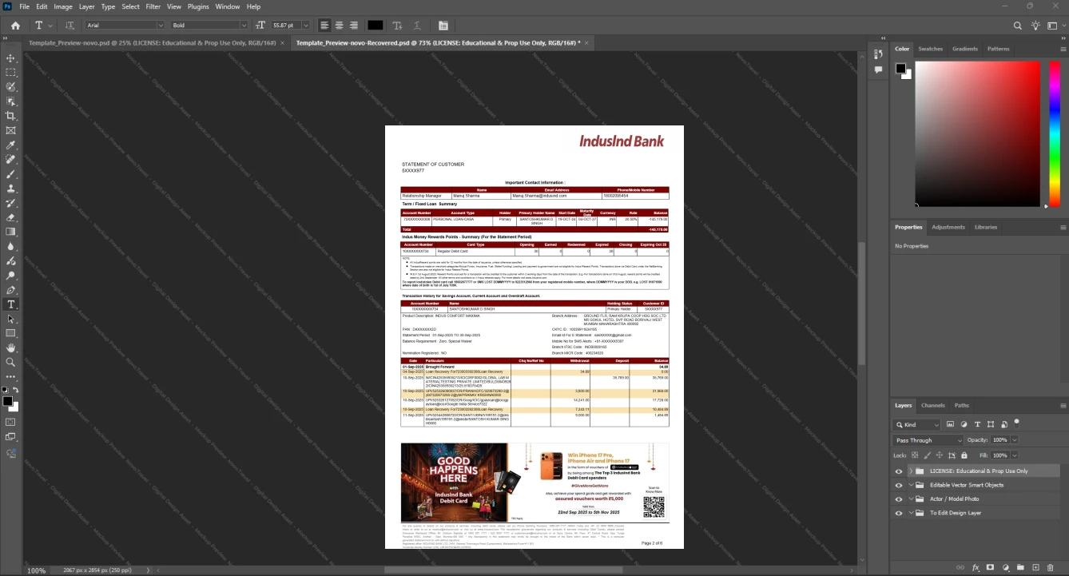Click the zoom level field showing 100%

coord(36,570)
